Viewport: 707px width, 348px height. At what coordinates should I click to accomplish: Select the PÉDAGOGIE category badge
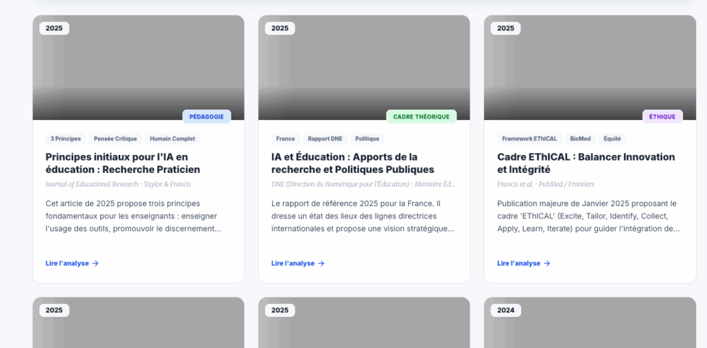click(206, 116)
